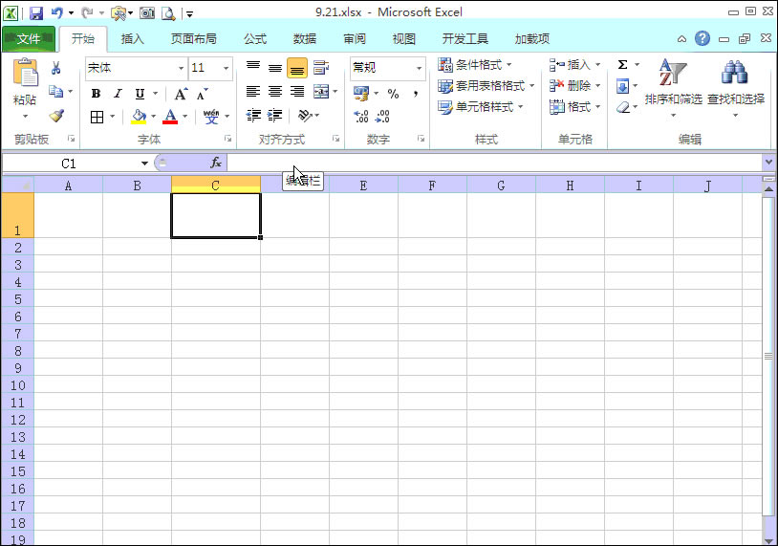Open 单元格样式 cell styles menu
The width and height of the screenshot is (778, 546).
[481, 107]
